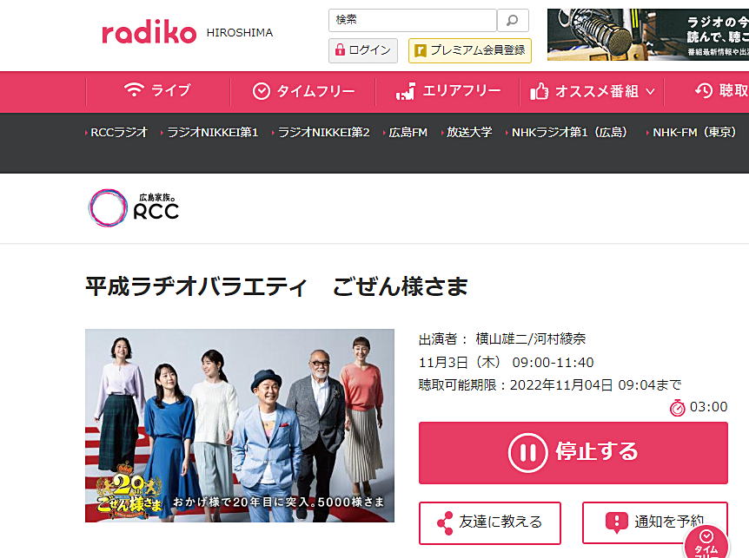This screenshot has height=558, width=749.
Task: Click the timer clock icon
Action: pyautogui.click(x=678, y=408)
